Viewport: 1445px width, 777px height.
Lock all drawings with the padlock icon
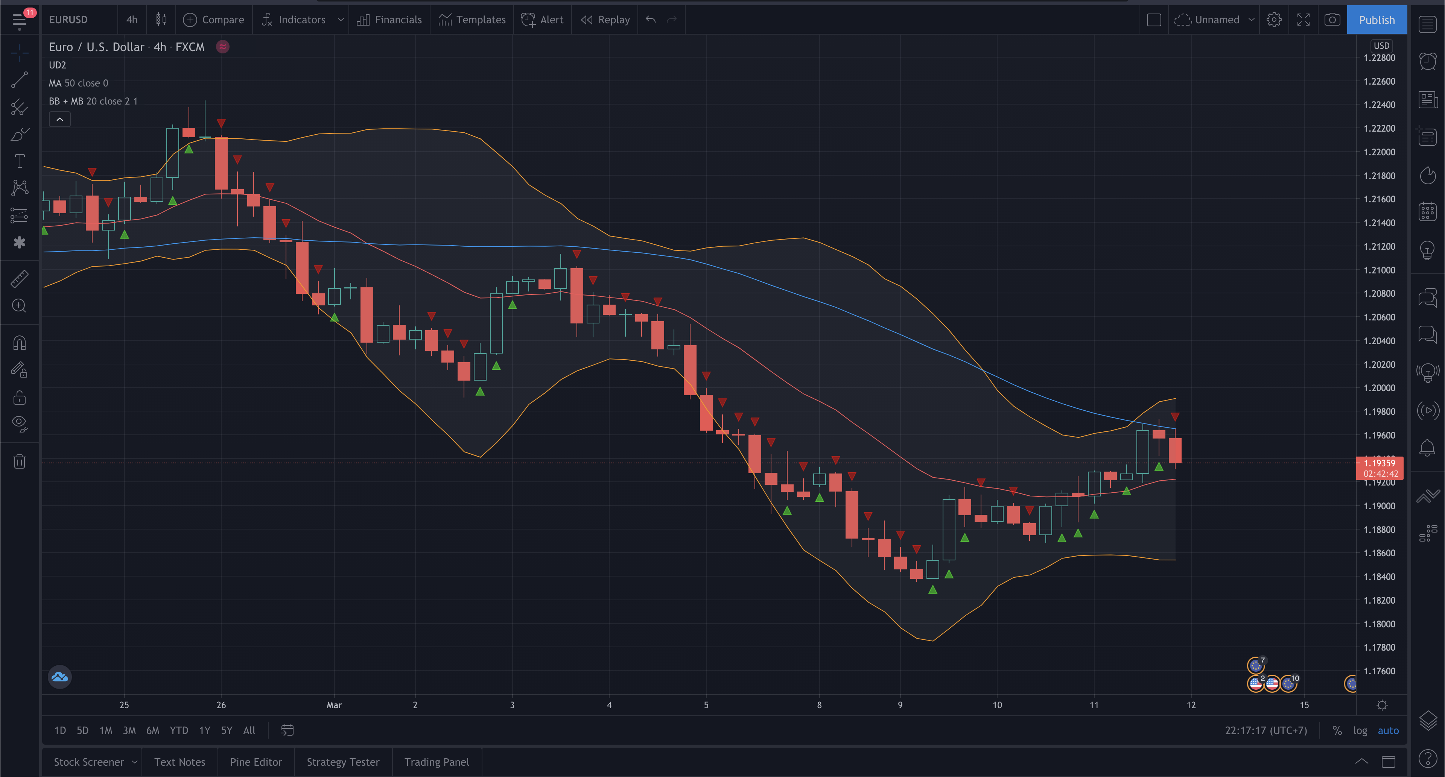point(19,397)
